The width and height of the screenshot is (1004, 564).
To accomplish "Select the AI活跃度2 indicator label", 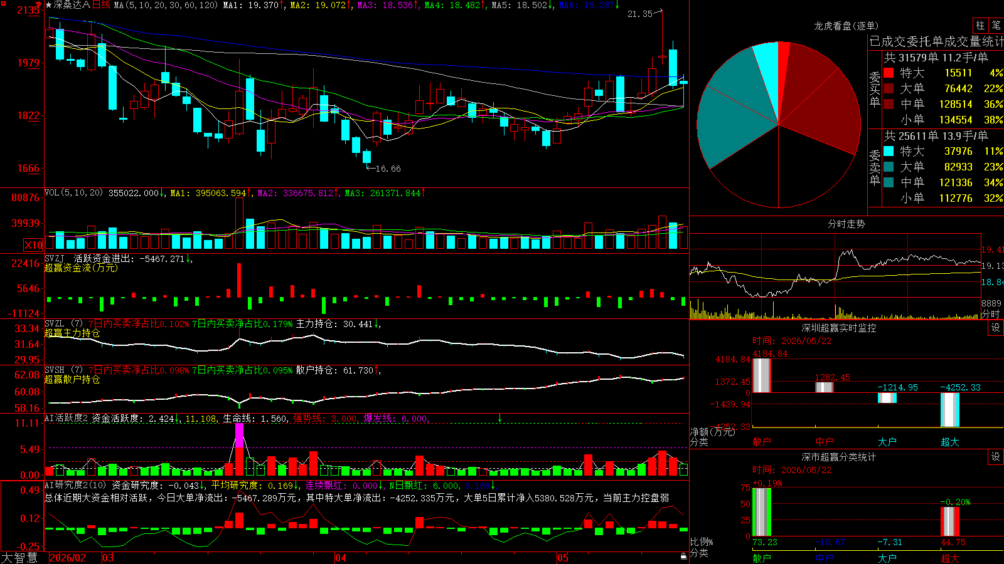I will point(67,418).
